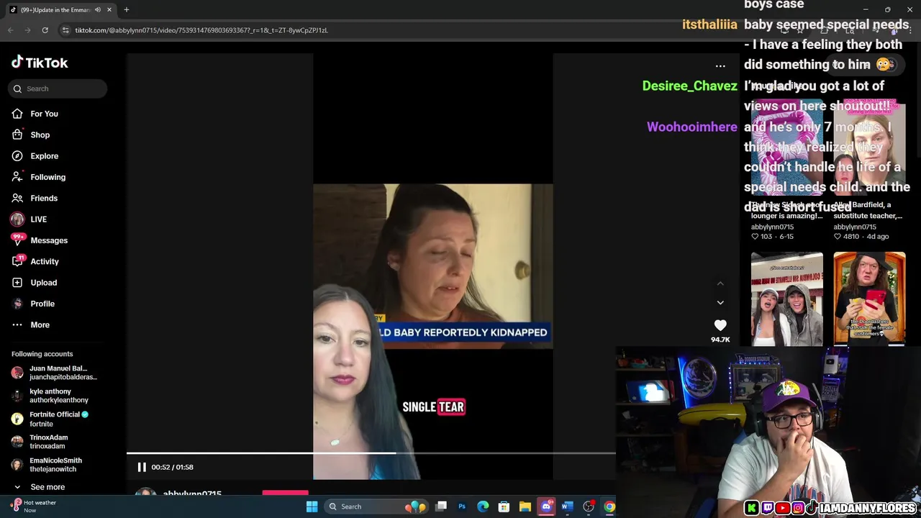Open Discord from the taskbar
This screenshot has width=921, height=518.
click(x=546, y=506)
